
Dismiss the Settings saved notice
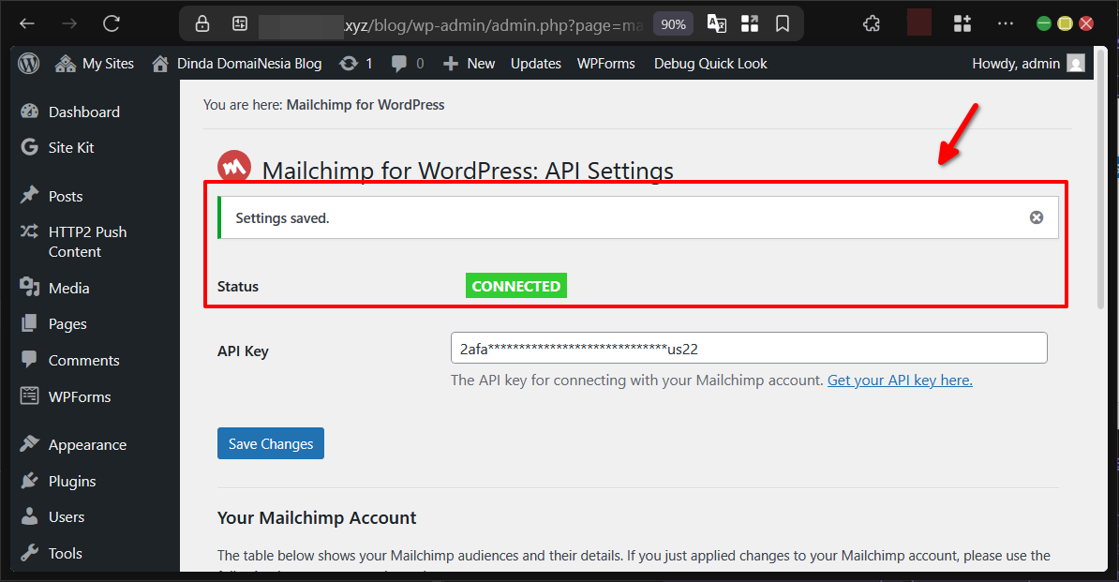[x=1036, y=216]
